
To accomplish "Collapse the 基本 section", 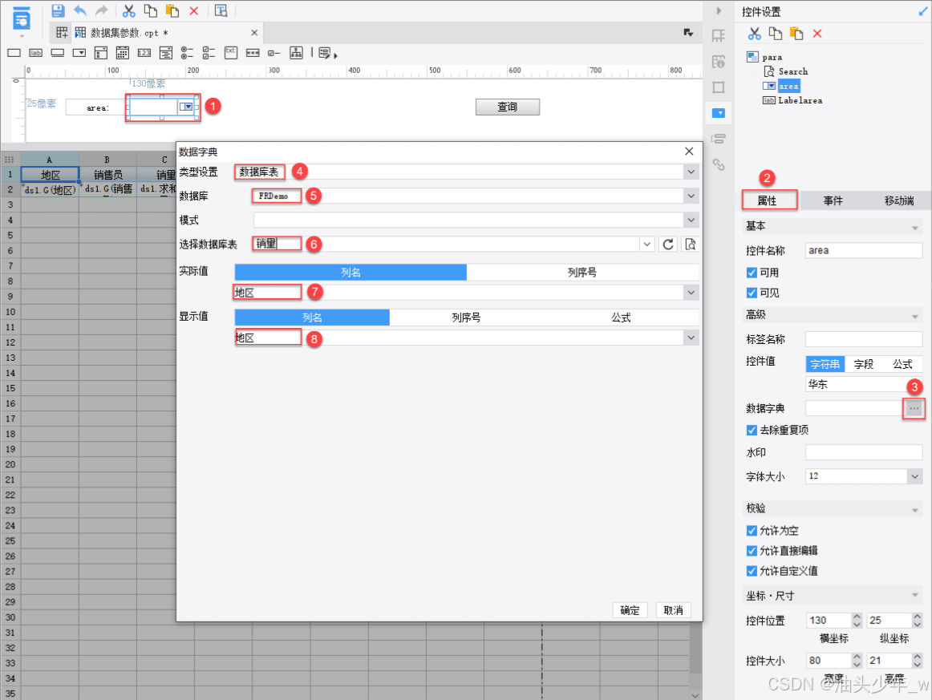I will pos(915,227).
